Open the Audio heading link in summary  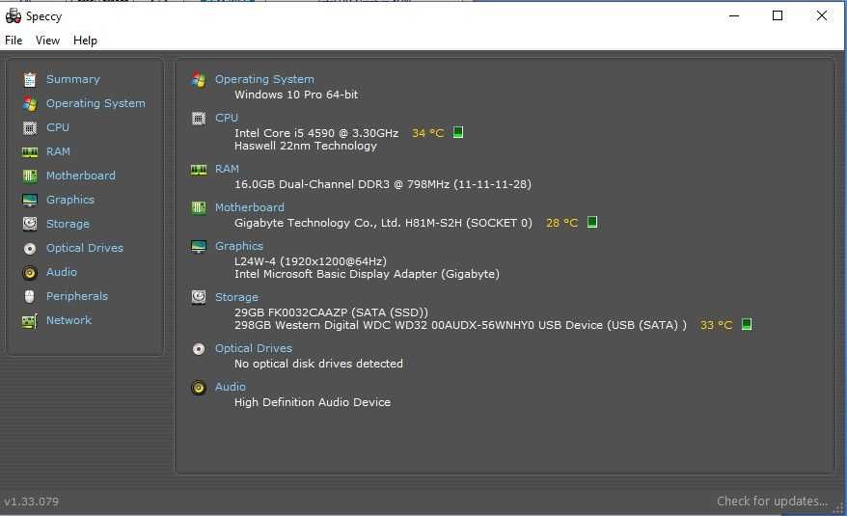coord(231,387)
